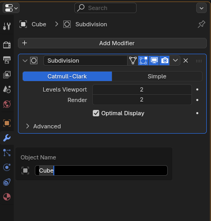Open the View Layer properties tab
Image resolution: width=211 pixels, height=221 pixels.
click(7, 75)
